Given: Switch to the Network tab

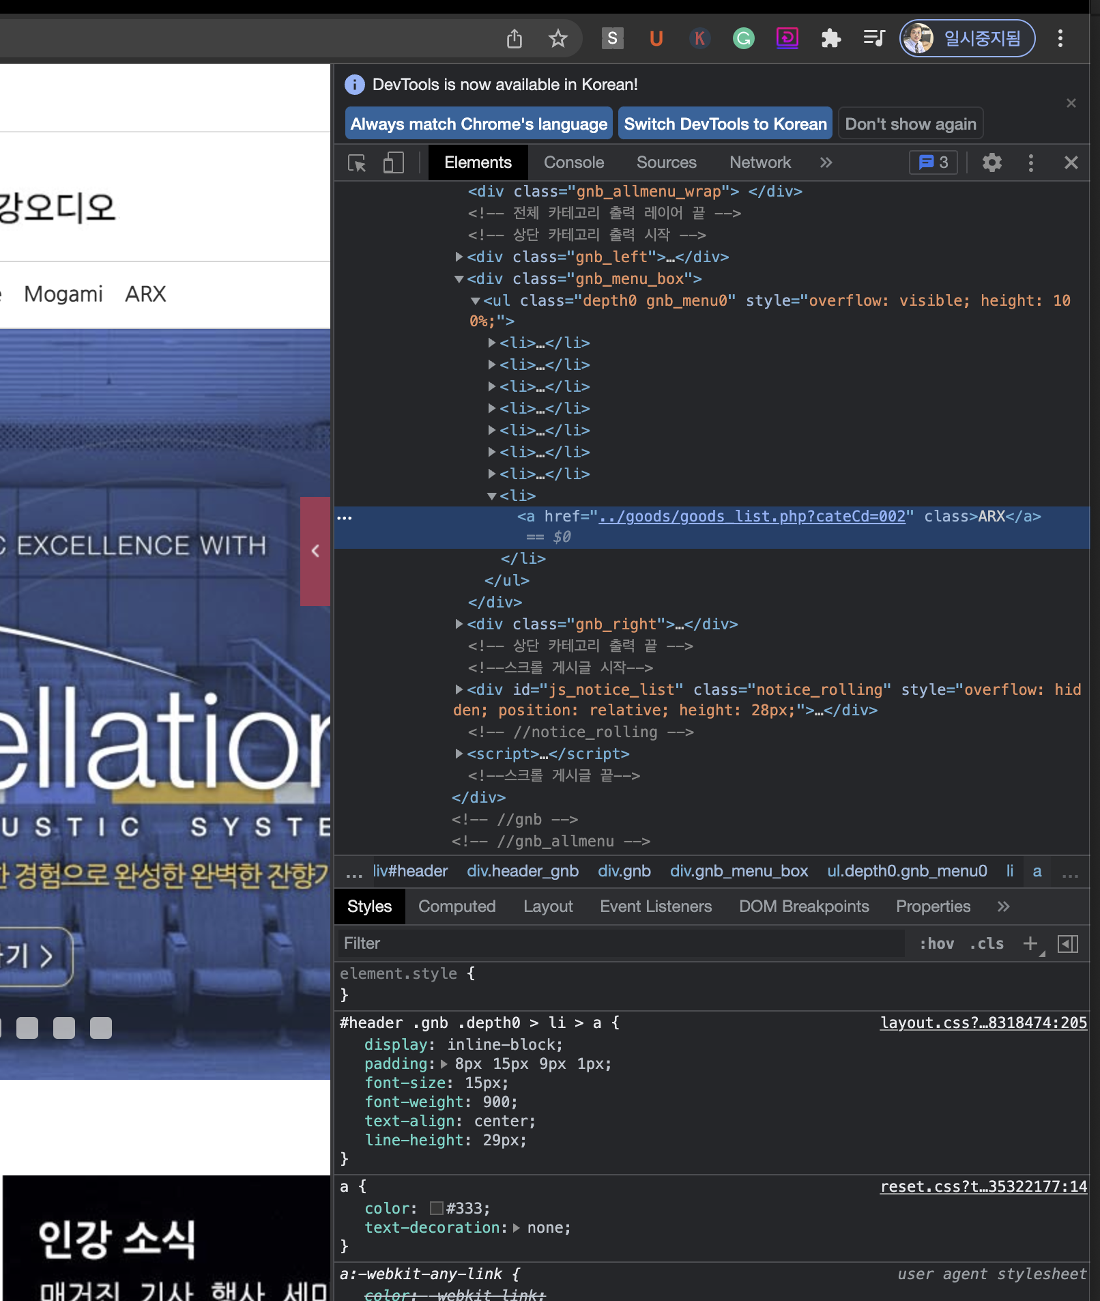Looking at the screenshot, I should coord(760,162).
